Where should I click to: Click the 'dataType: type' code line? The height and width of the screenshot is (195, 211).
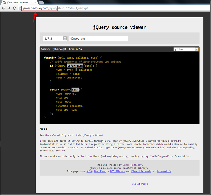pos(67,110)
